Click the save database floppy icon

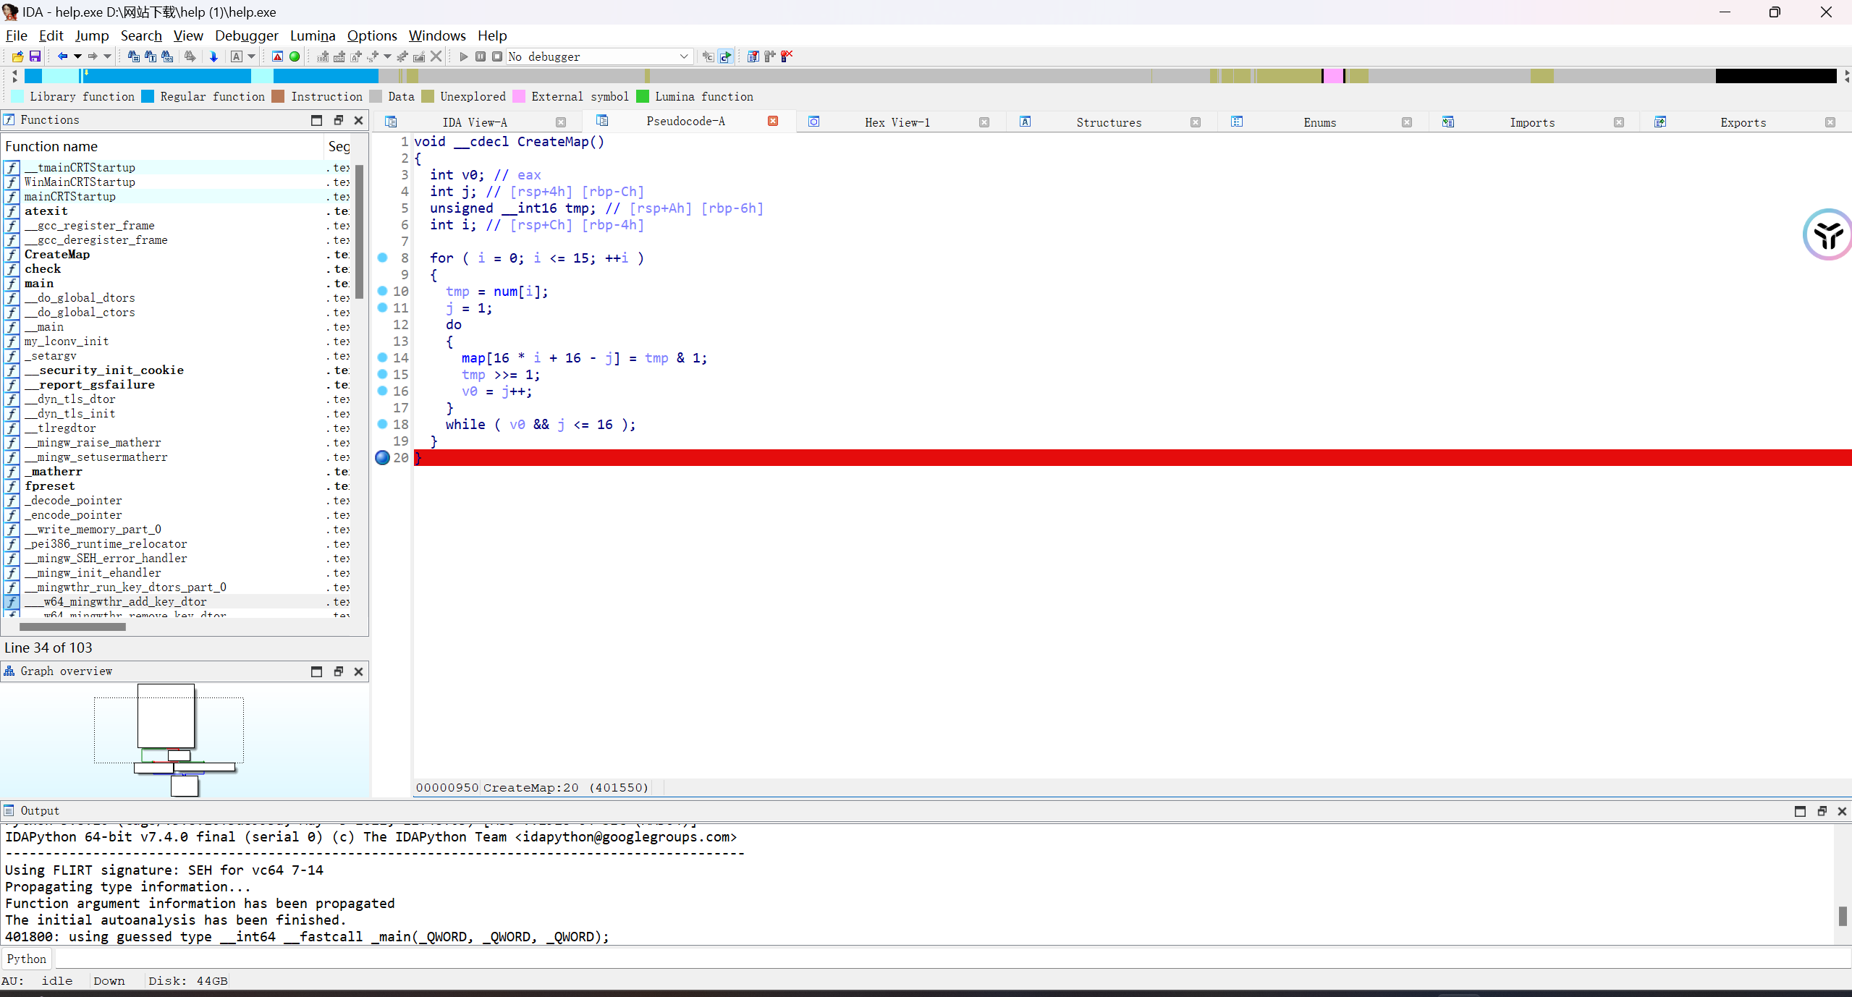pos(35,56)
